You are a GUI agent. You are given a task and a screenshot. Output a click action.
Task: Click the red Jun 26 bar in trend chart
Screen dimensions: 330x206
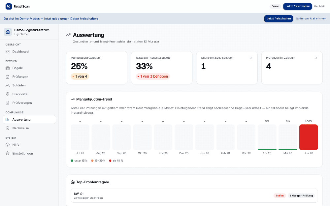309,137
